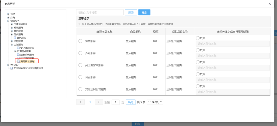Select the radio button for 殡葬服务
Image resolution: width=277 pixels, height=126 pixels.
[80, 41]
